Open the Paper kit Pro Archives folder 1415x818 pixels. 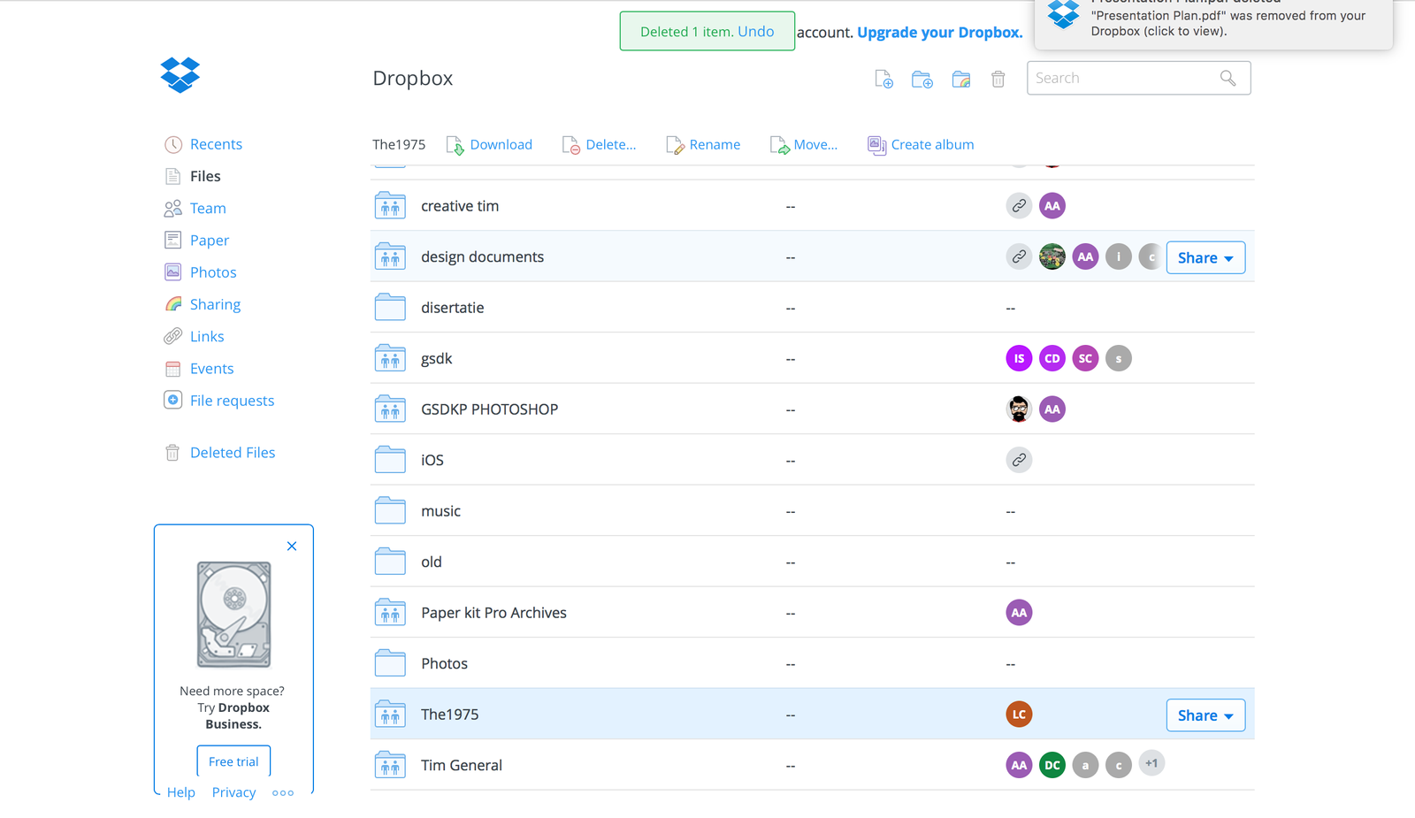(493, 613)
